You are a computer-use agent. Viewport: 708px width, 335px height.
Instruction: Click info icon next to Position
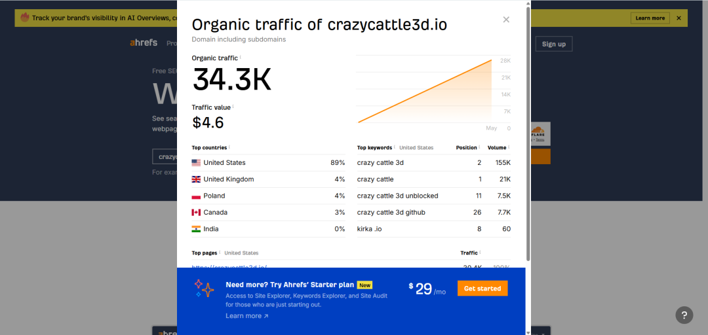tap(479, 147)
